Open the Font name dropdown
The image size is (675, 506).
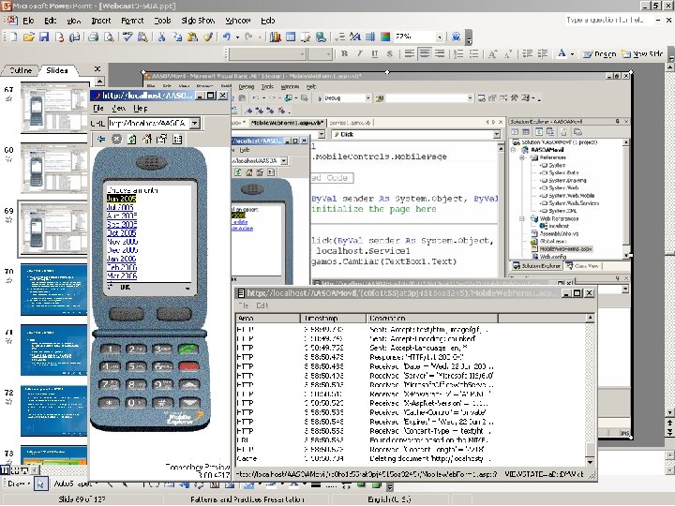click(302, 53)
